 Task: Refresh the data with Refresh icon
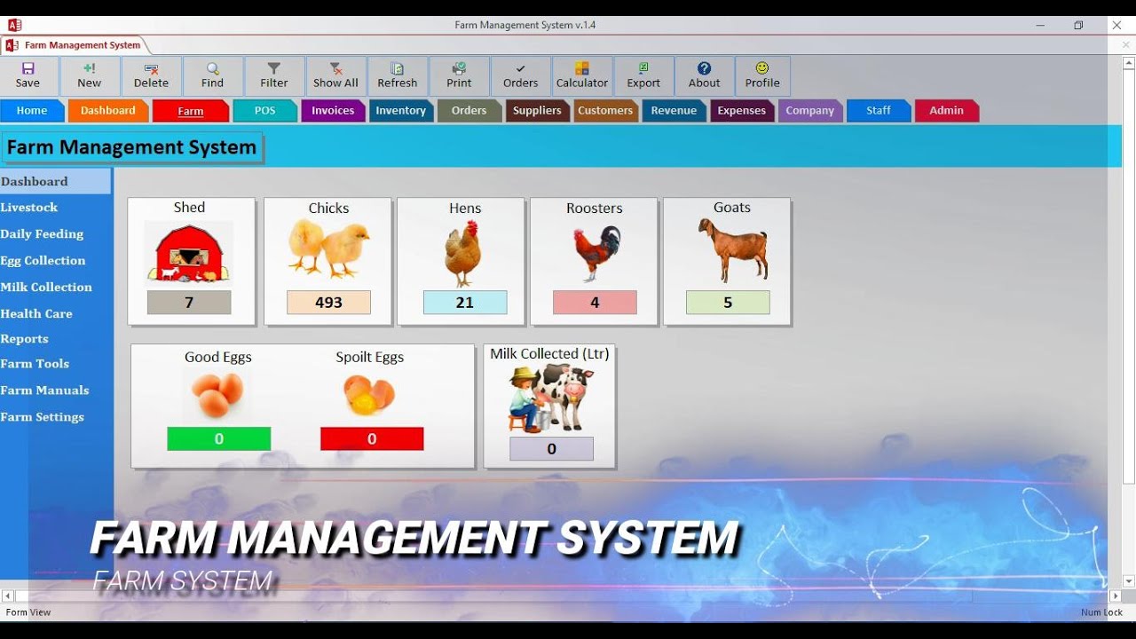(398, 75)
